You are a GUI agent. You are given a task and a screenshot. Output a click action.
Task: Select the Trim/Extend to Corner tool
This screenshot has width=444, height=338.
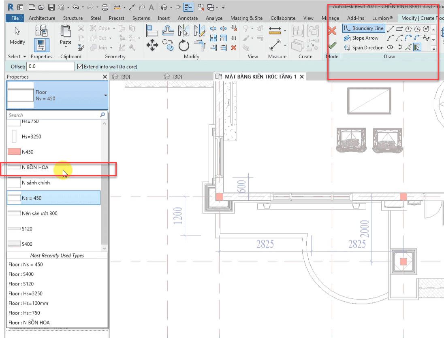pyautogui.click(x=200, y=45)
